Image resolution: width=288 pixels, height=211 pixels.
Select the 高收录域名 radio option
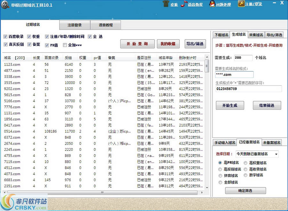(245, 169)
